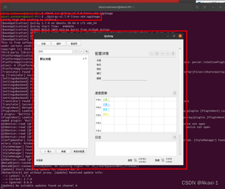Click the 导入 (Import) button

point(48,151)
